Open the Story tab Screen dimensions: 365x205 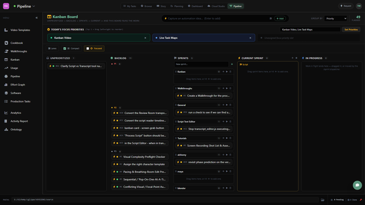[x=161, y=6]
